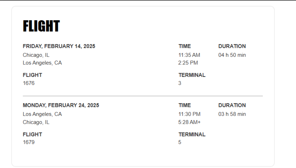Screen dimensions: 296x168
Task: Select outbound departure city Chicago, IL
Action: [36, 55]
